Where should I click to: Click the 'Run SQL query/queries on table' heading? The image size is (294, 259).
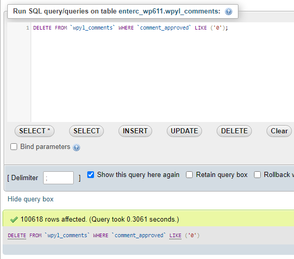click(116, 11)
